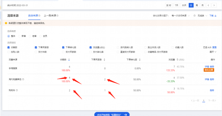
Task: Switch to the 进店来源 tab
Action: [x=33, y=15]
